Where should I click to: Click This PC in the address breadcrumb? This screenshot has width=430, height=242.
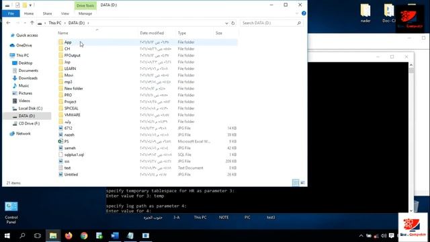pyautogui.click(x=55, y=23)
